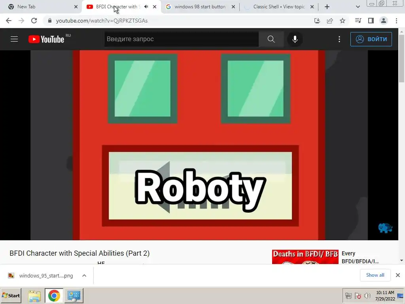Open the Every BFDI/BFDIA suggested video title
This screenshot has width=405, height=304.
click(360, 257)
